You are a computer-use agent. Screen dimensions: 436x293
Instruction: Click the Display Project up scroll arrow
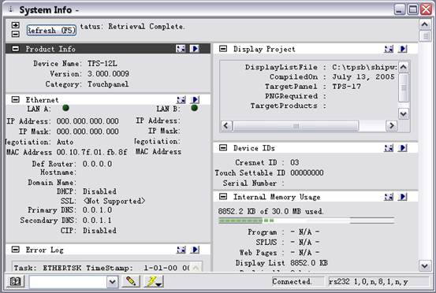click(x=404, y=67)
